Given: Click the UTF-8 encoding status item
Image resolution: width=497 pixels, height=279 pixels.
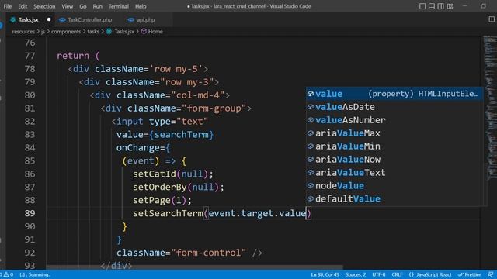Looking at the screenshot, I should tap(379, 274).
